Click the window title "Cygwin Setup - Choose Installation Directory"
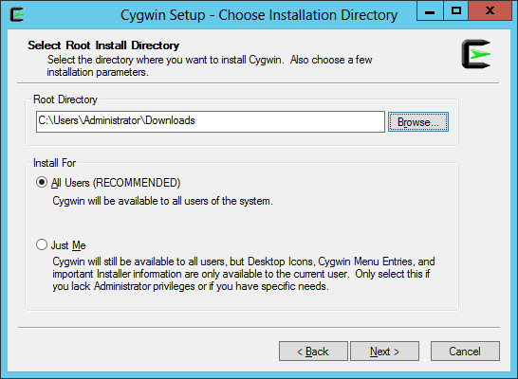This screenshot has height=379, width=518. point(259,15)
